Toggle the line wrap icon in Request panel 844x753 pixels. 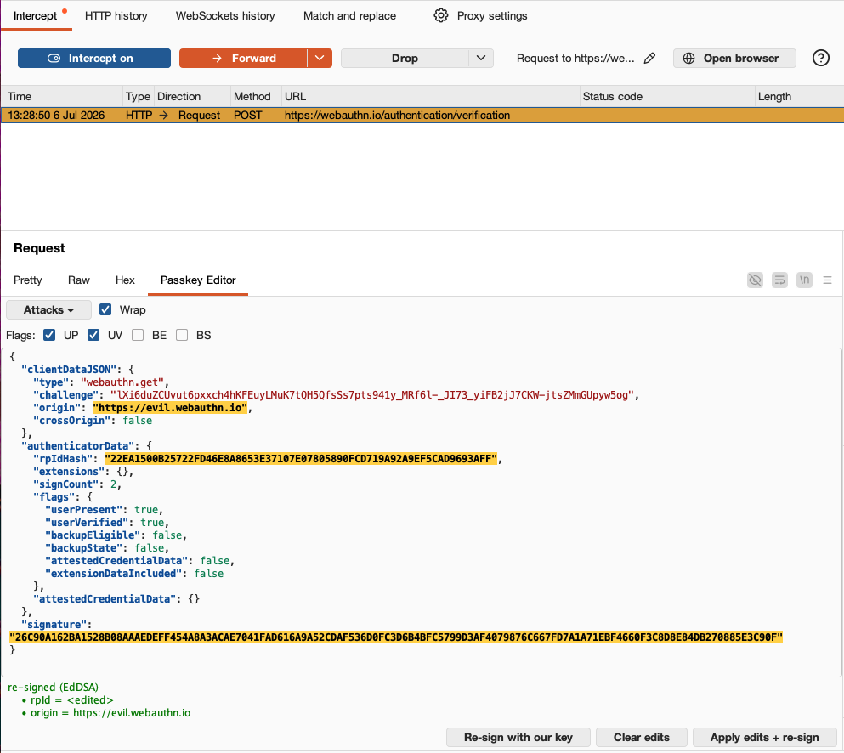pos(779,280)
